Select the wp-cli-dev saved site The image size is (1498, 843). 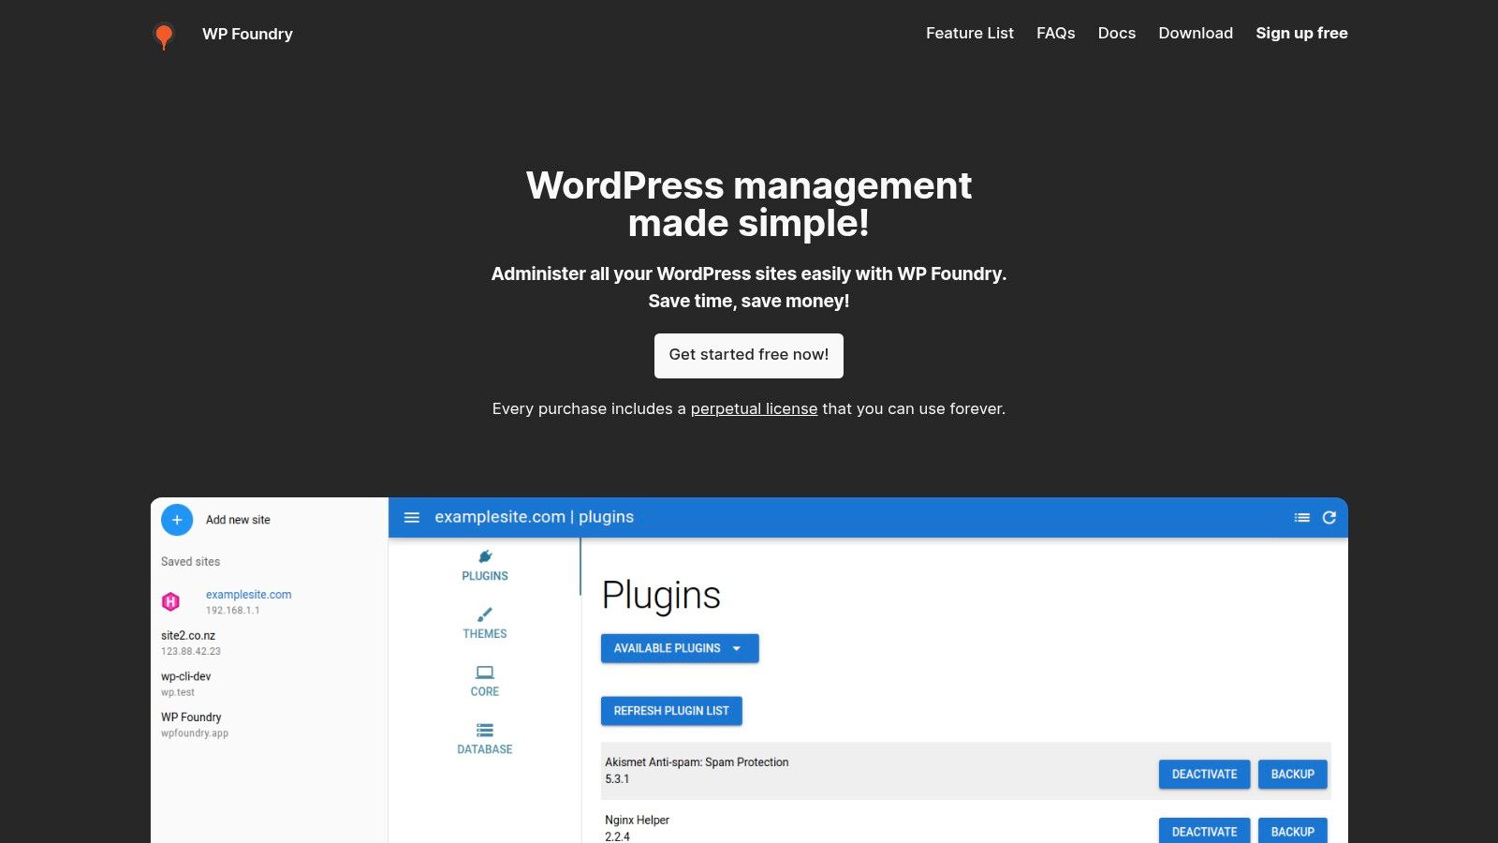185,684
